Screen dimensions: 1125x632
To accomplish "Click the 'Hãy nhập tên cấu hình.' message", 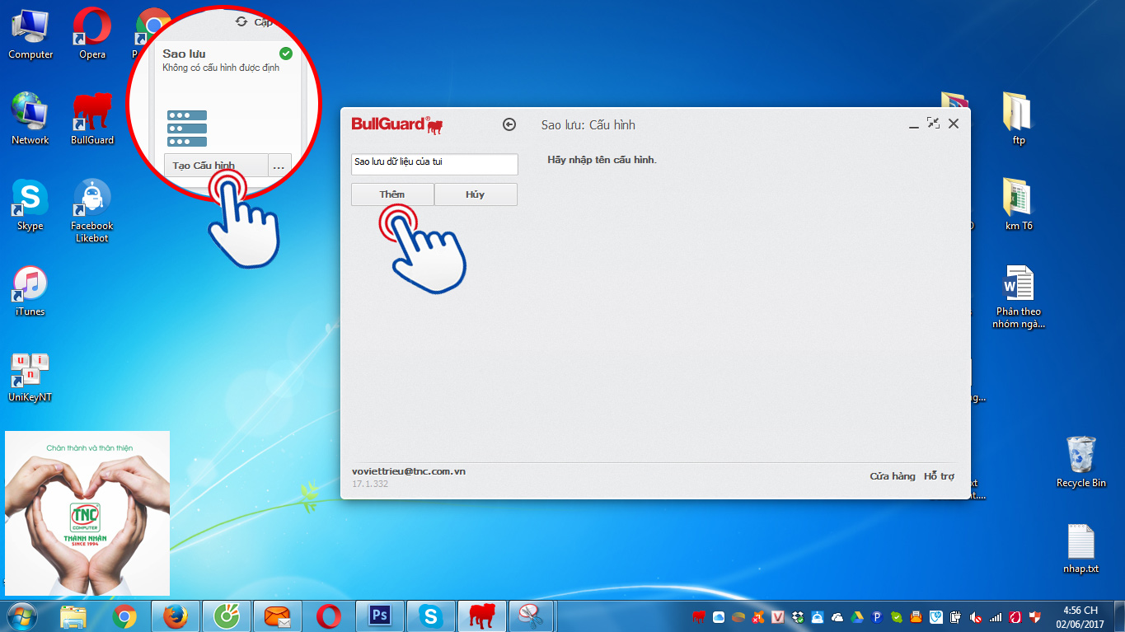I will [602, 160].
